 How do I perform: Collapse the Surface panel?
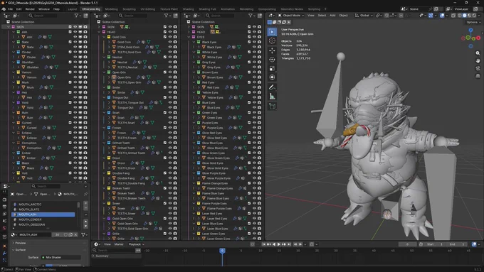pos(20,250)
